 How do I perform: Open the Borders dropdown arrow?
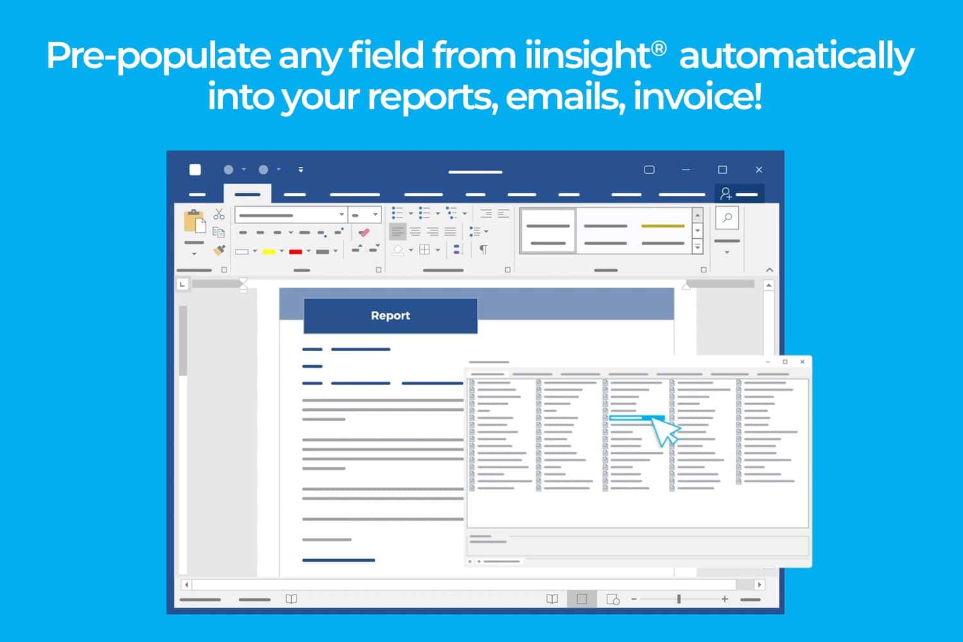click(x=438, y=250)
